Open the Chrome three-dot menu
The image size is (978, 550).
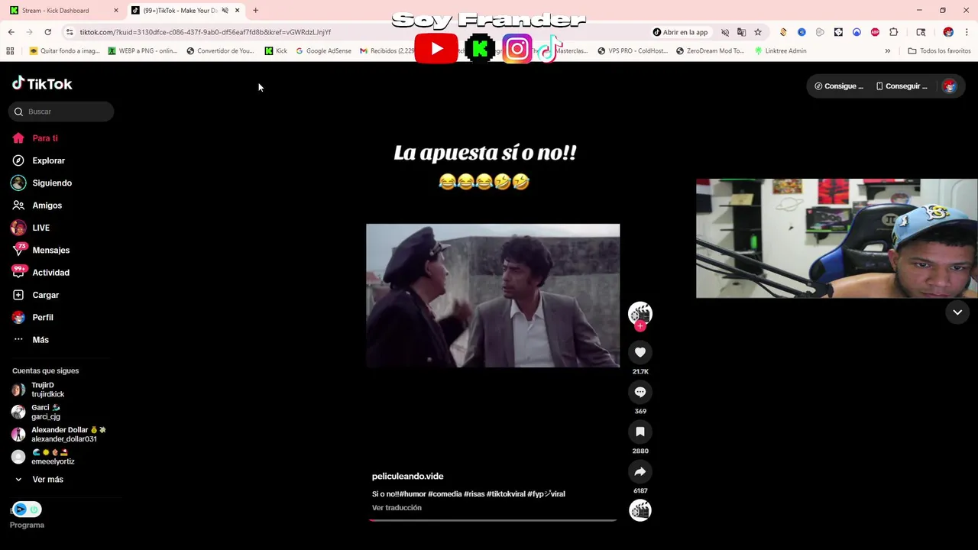[967, 32]
